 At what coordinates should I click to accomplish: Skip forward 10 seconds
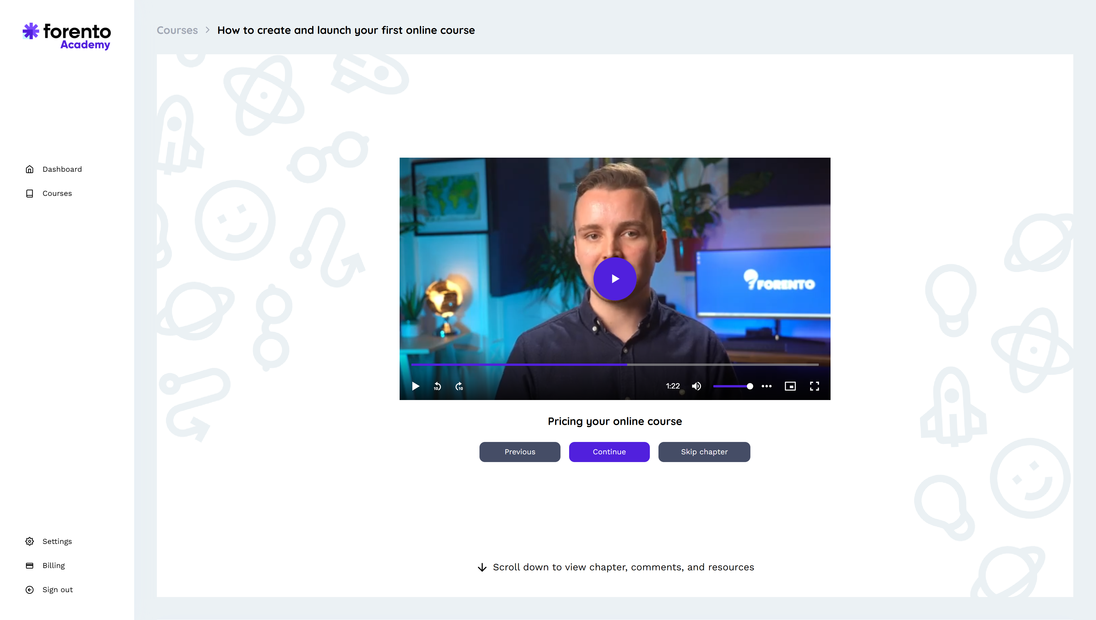pos(459,386)
